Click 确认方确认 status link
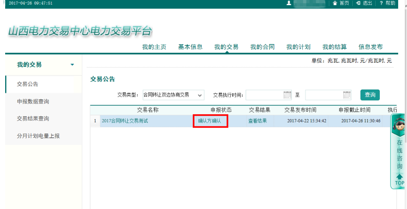The width and height of the screenshot is (407, 209). click(x=210, y=121)
